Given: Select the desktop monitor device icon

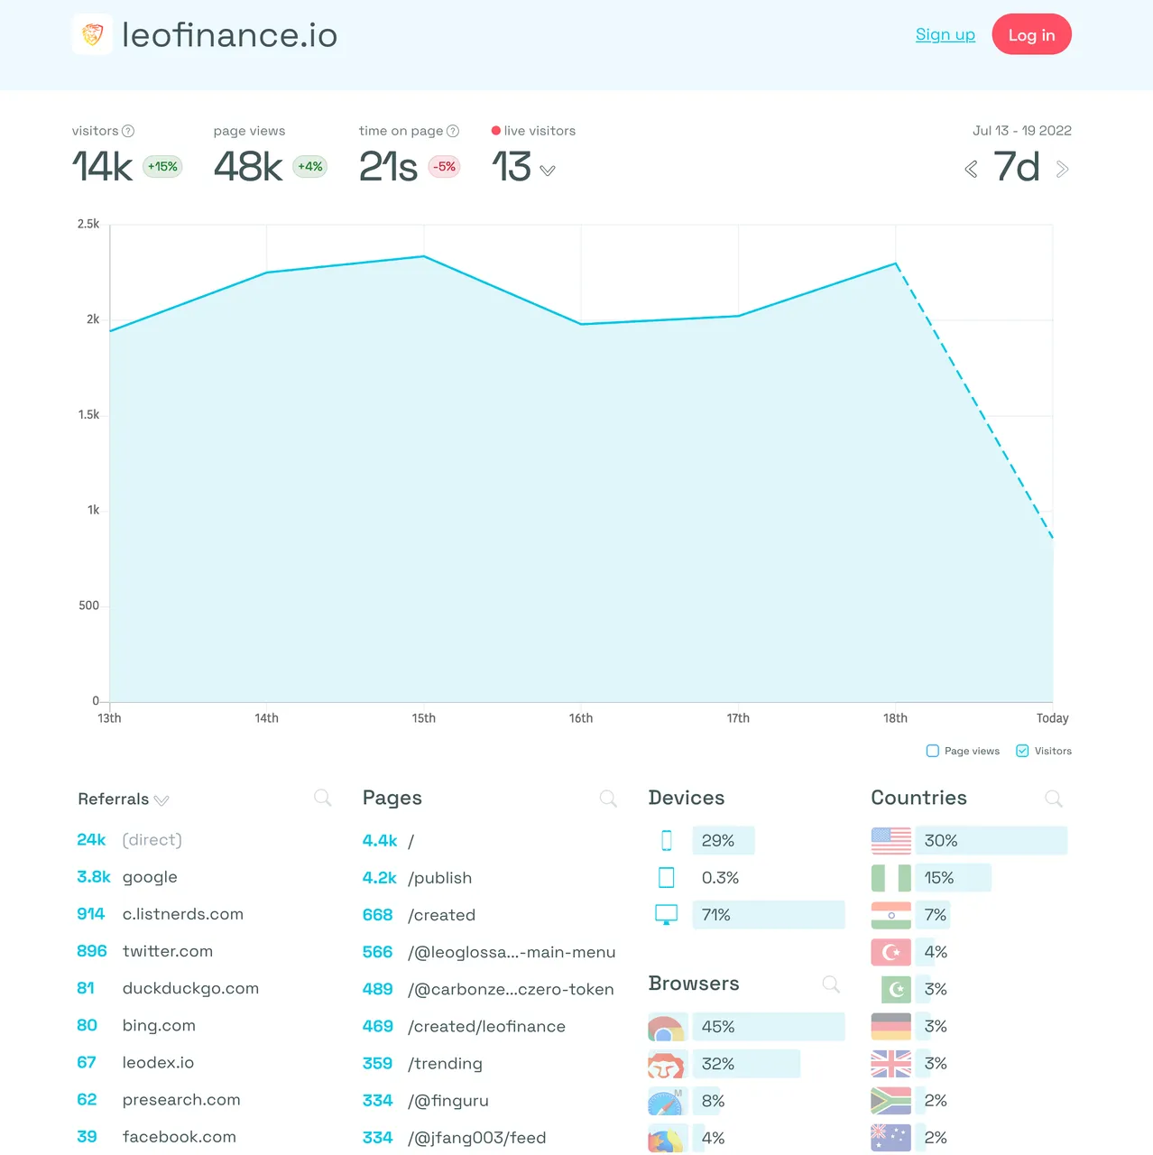Looking at the screenshot, I should pyautogui.click(x=667, y=915).
